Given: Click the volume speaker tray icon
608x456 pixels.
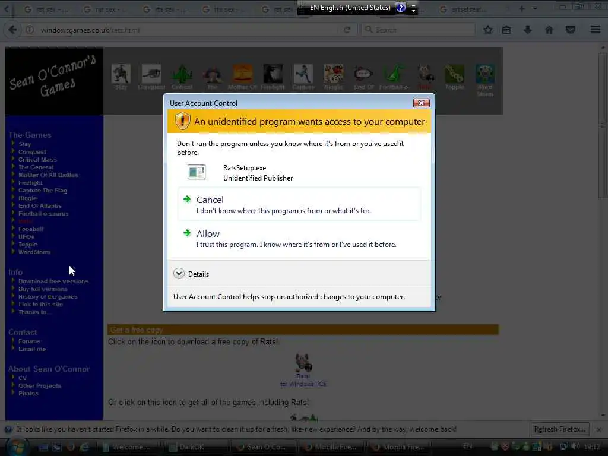Looking at the screenshot, I should click(575, 446).
